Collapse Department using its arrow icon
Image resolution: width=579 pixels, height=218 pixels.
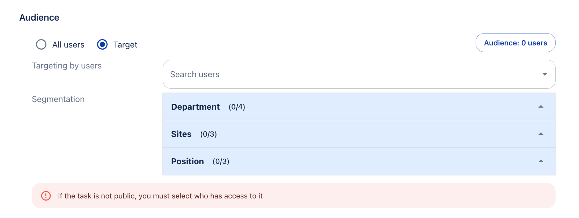coord(541,107)
